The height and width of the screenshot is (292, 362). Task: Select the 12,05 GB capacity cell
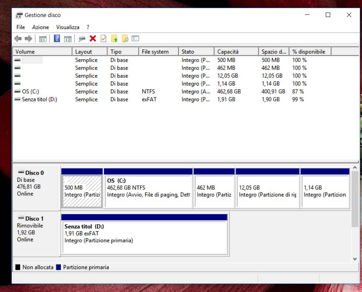(227, 76)
